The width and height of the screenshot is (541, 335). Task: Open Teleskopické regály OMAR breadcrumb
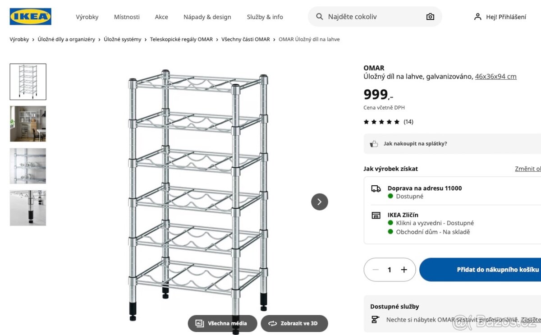coord(181,39)
